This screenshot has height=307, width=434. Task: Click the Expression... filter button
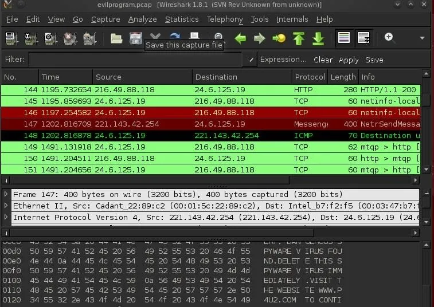283,60
